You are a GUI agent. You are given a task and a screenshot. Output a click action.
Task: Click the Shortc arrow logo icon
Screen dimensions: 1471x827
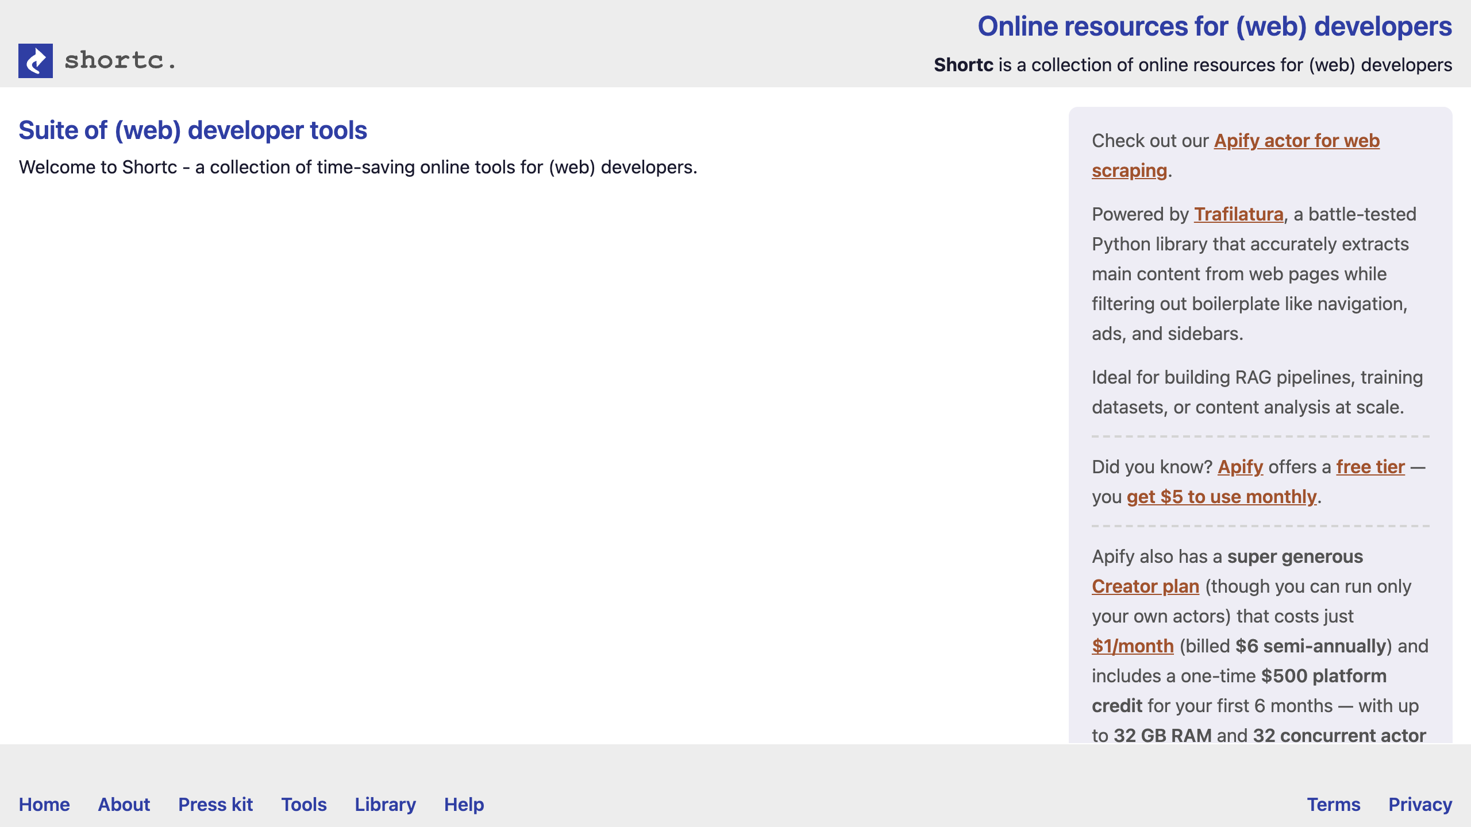(36, 61)
